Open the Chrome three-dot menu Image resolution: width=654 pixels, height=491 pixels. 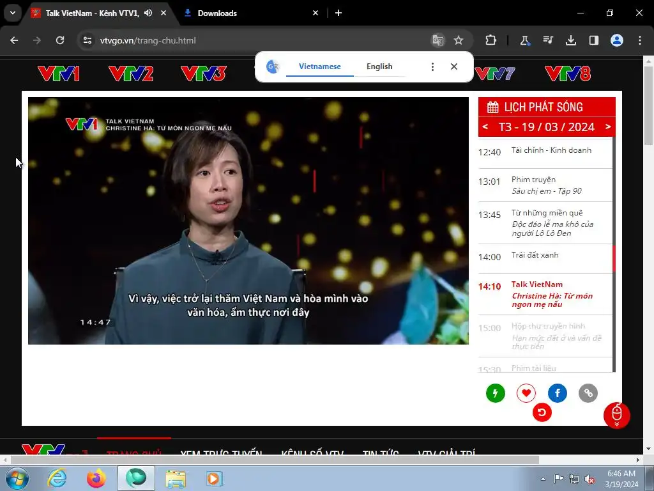(639, 40)
